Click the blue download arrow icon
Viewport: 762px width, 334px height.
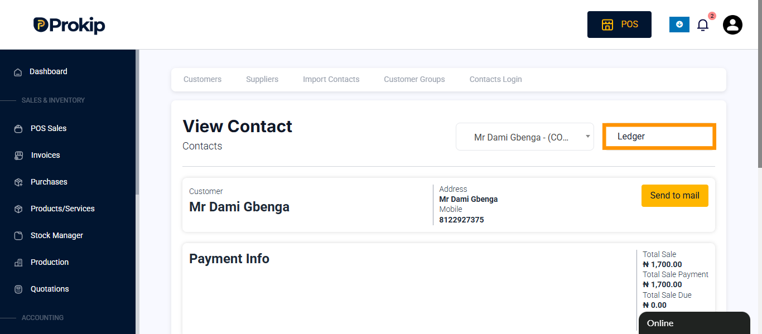click(679, 25)
